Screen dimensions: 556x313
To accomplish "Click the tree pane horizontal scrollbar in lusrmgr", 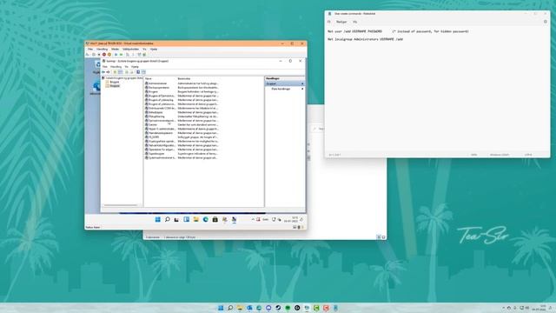I will point(121,205).
